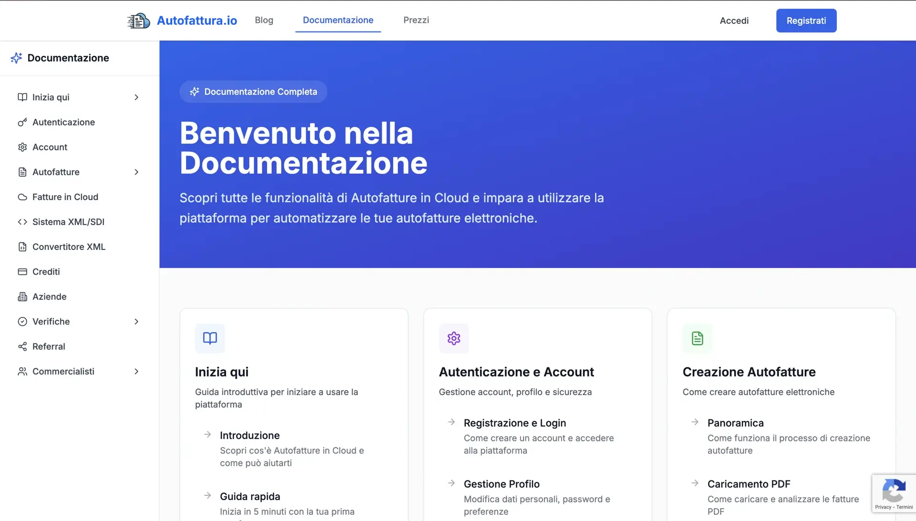The image size is (916, 521).
Task: Select the Fatture in Cloud cloud icon
Action: (22, 197)
